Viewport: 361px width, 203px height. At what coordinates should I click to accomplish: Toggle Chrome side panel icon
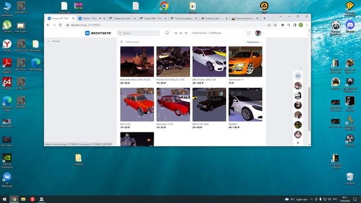click(294, 25)
